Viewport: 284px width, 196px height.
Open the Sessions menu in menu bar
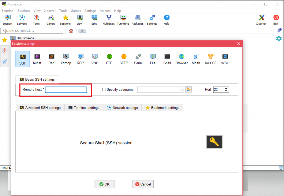tap(24, 11)
